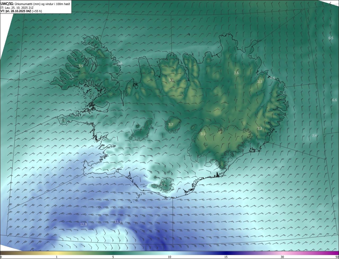Screen dimensions: 339x259
Task: Click the 13.1 precipitation value label
Action: tap(118, 222)
